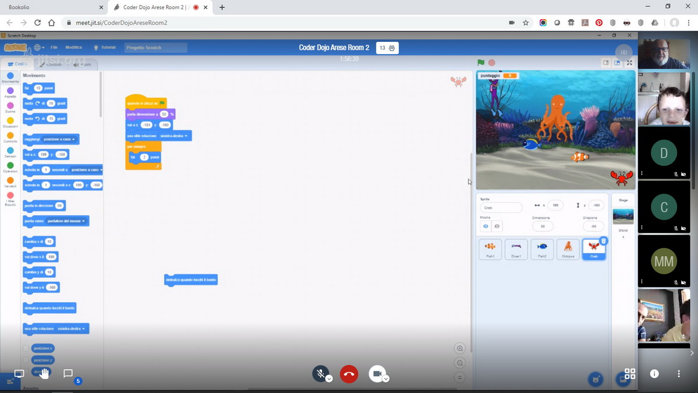Open camera options arrow in Jitsi
Screen dimensions: 698x393
pyautogui.click(x=386, y=378)
